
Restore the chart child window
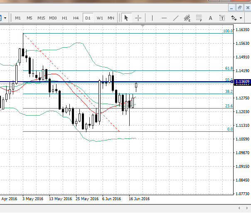point(240,7)
